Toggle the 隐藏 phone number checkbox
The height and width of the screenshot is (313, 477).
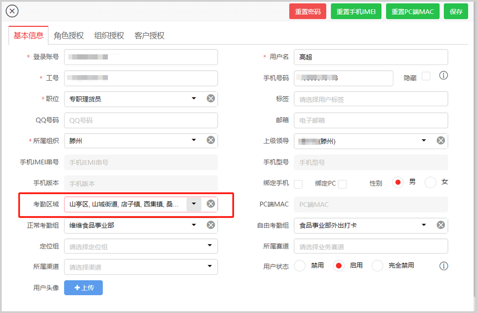[426, 76]
